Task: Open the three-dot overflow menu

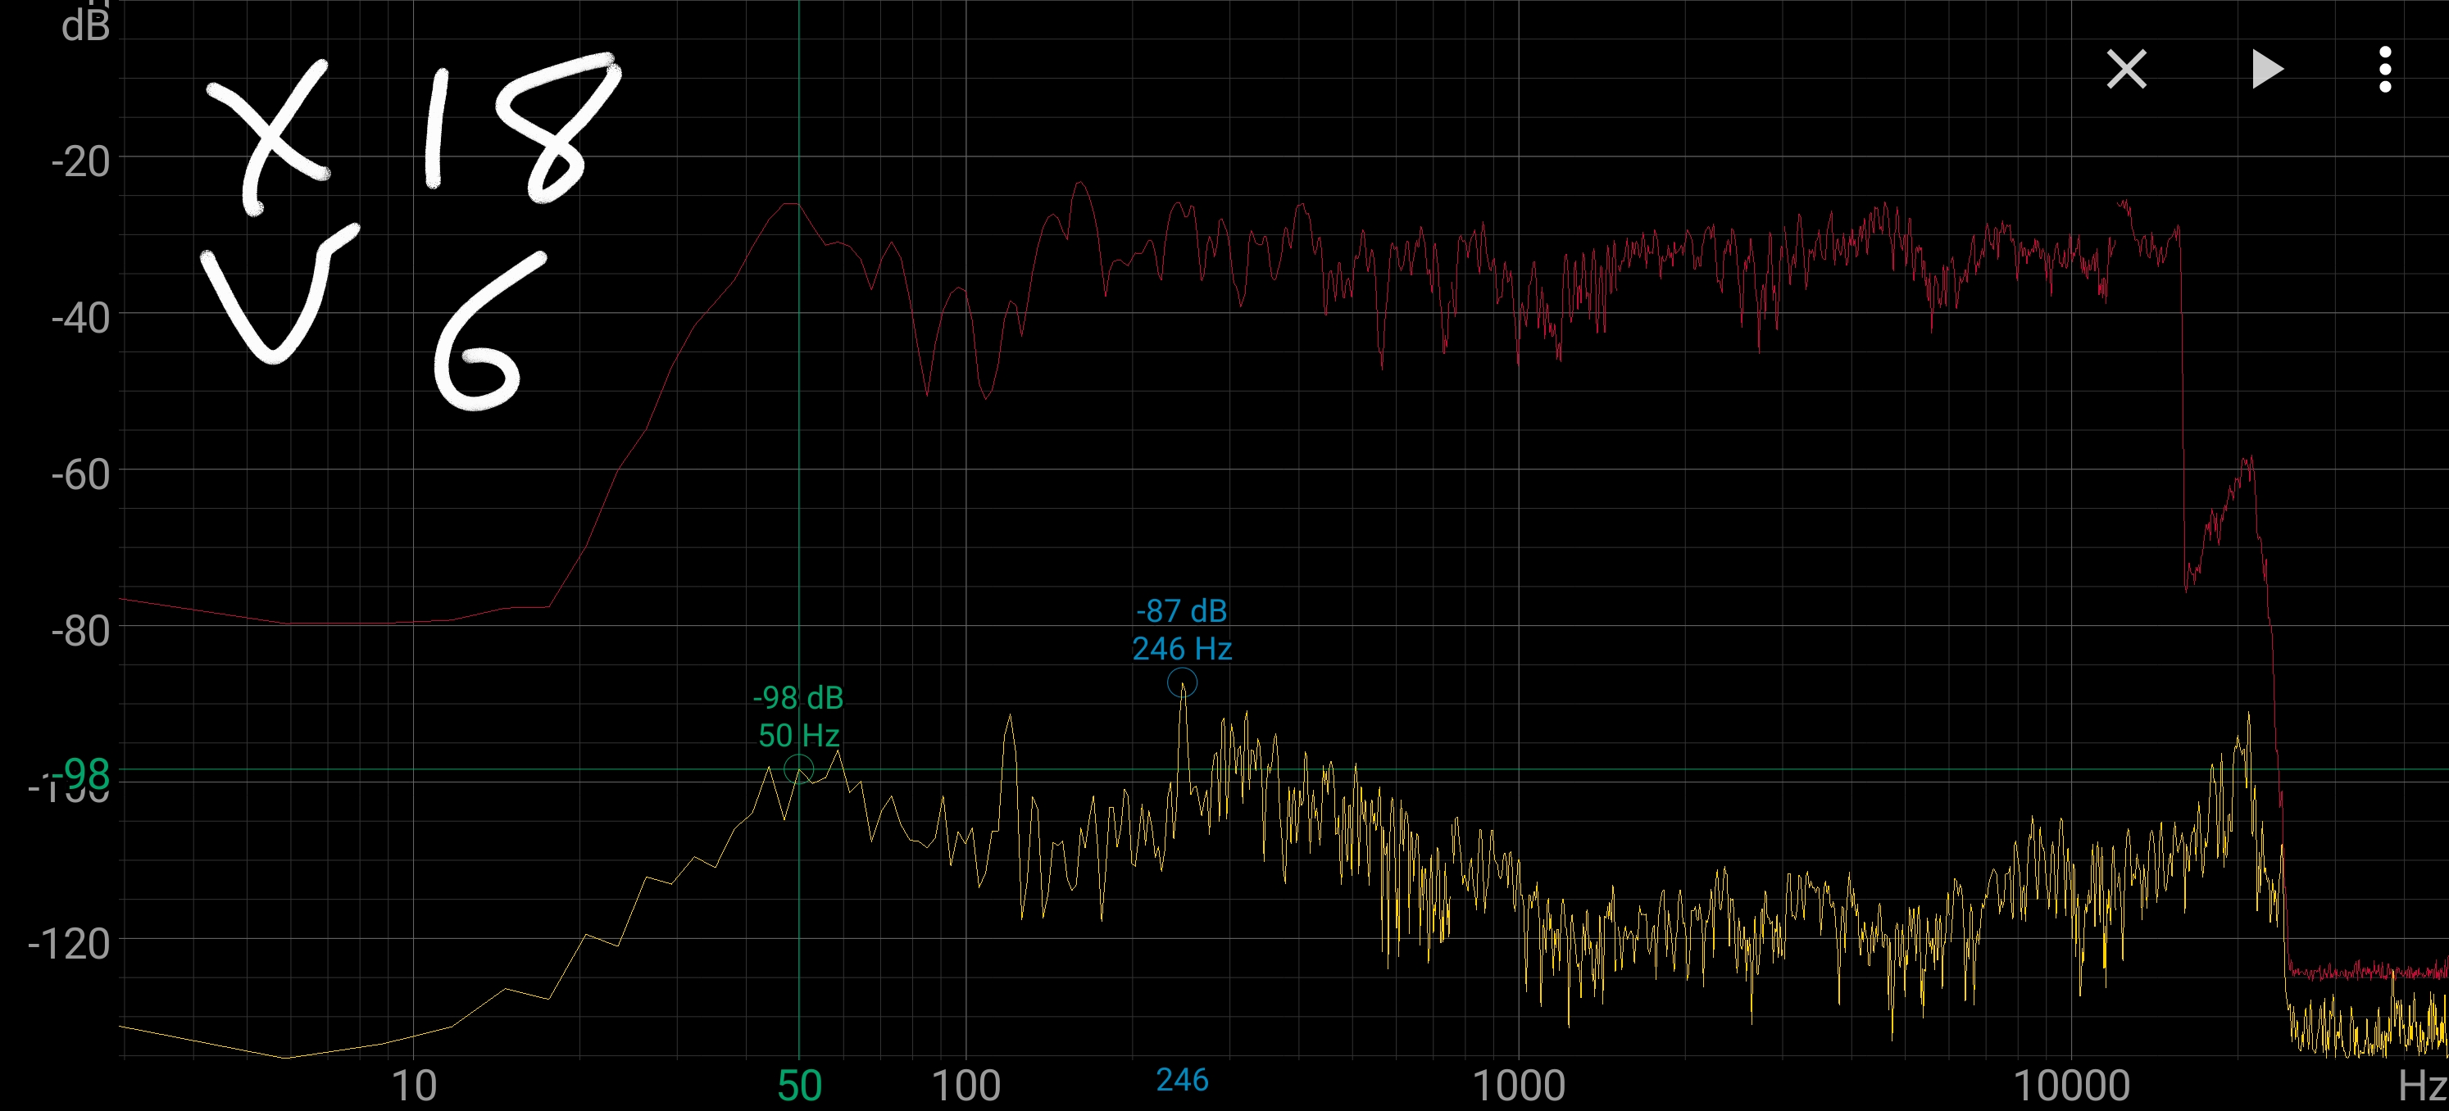Action: click(x=2384, y=70)
